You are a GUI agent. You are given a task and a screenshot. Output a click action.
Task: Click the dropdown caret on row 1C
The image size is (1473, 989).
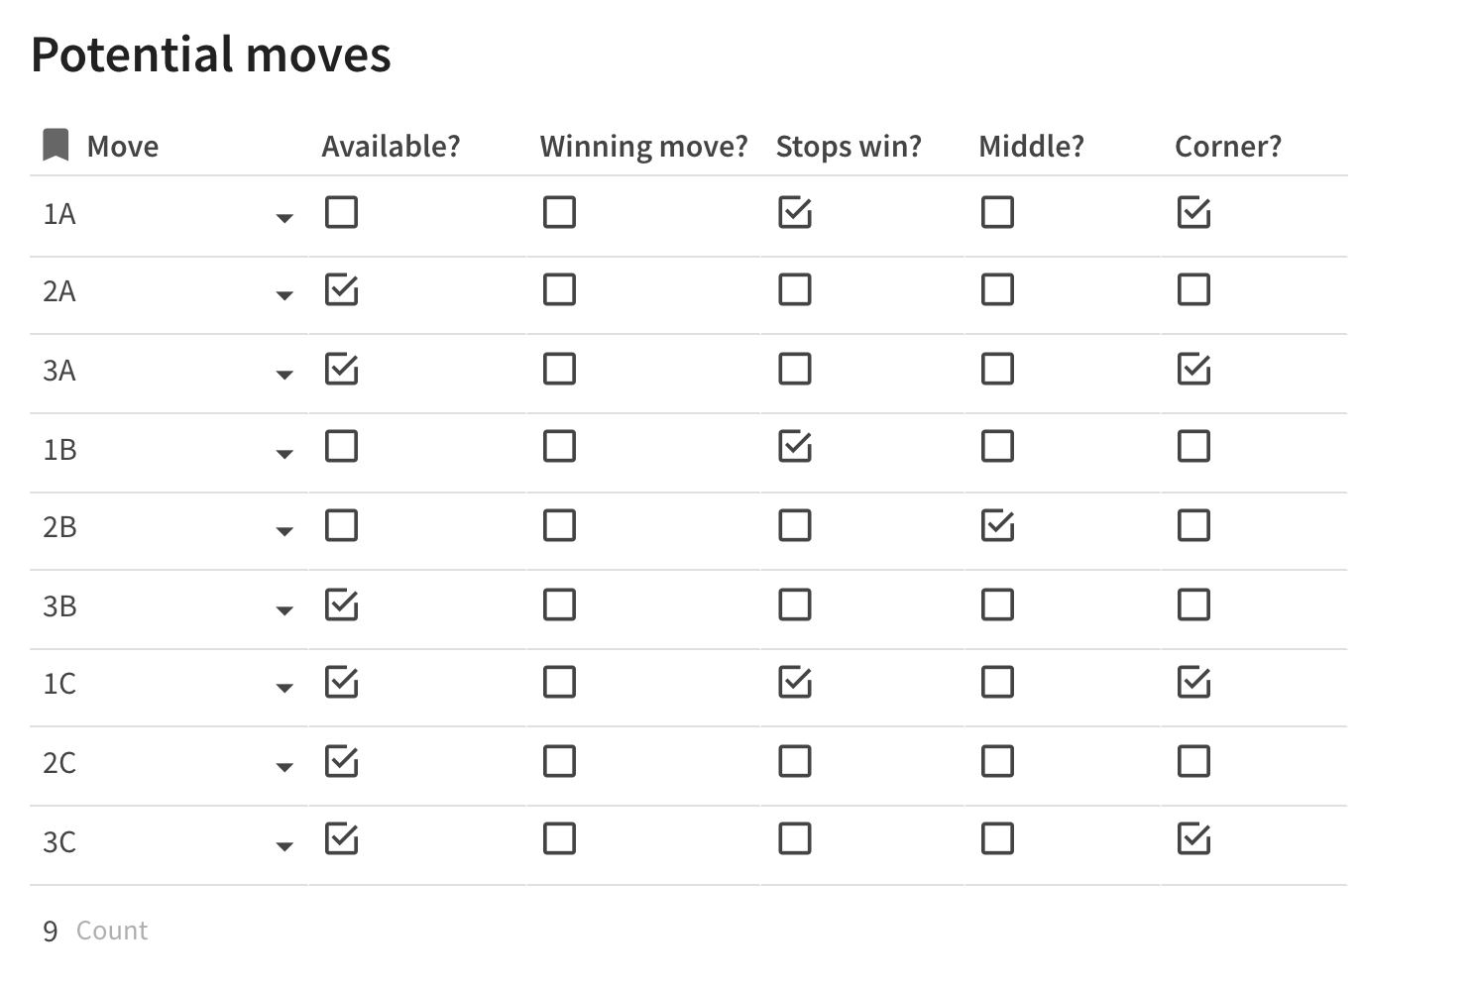pos(284,687)
